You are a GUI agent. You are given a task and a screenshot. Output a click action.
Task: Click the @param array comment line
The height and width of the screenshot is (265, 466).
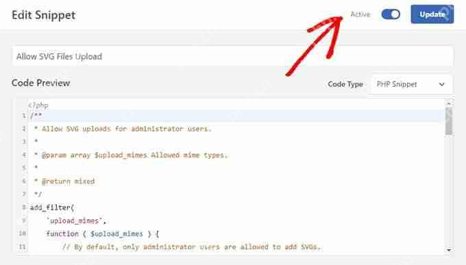131,155
